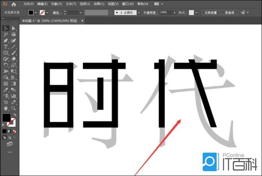This screenshot has height=176, width=262.
Task: Select the Hand tool
Action: point(6,108)
